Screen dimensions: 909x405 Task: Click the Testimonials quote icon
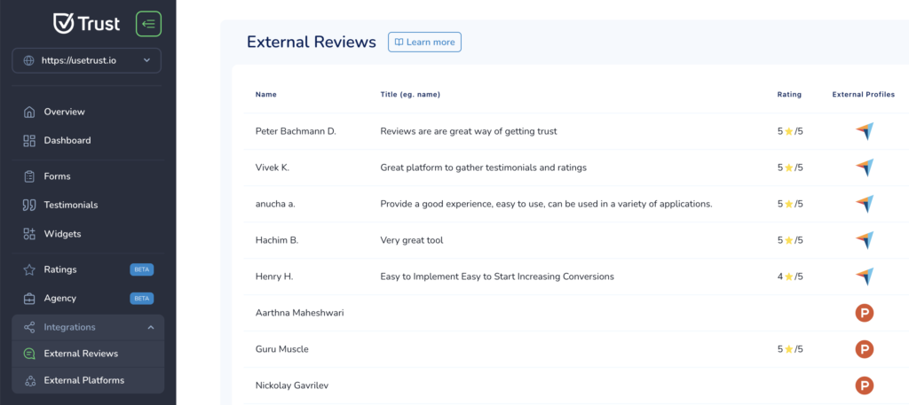coord(29,205)
